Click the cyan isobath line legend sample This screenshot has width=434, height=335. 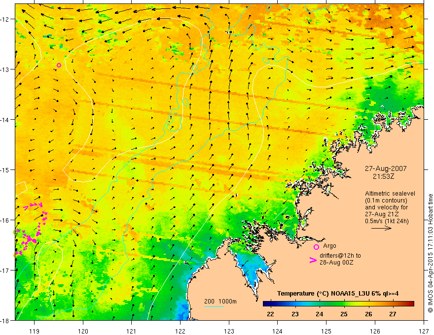(214, 306)
